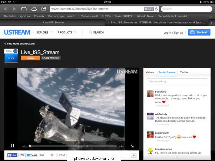215x161 pixels.
Task: Go back with Safari back arrow
Action: coord(5,9)
